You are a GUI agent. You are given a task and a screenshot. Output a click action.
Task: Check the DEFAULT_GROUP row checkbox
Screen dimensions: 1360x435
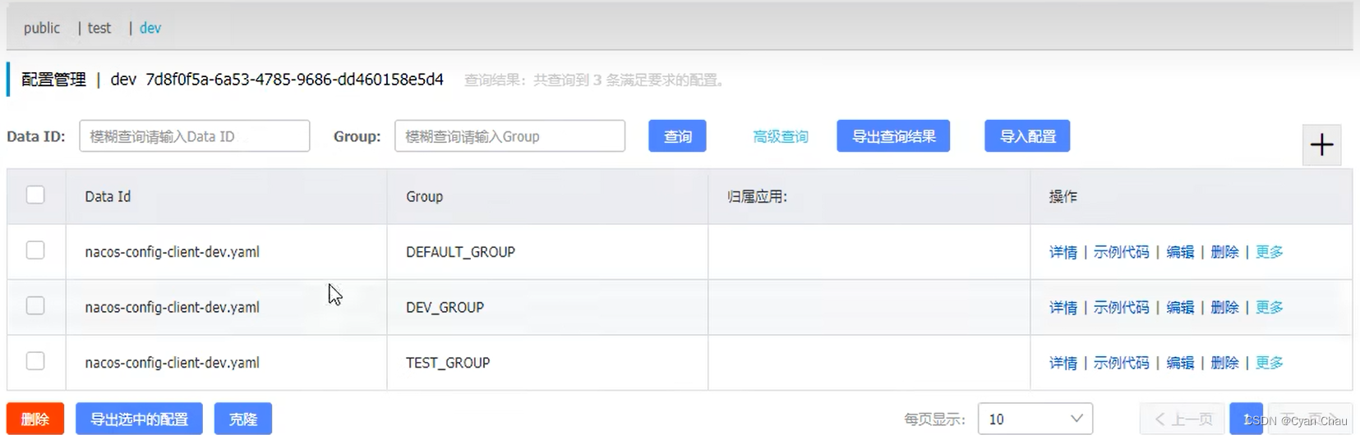tap(35, 250)
